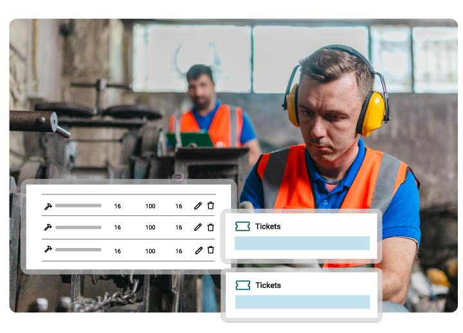Select the gray name placeholder in the second row
Screen dimensions: 463x333
[78, 227]
